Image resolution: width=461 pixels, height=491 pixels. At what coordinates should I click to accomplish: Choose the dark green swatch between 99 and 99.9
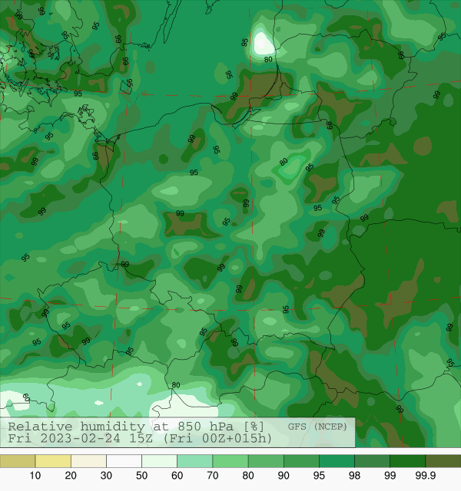coord(407,461)
